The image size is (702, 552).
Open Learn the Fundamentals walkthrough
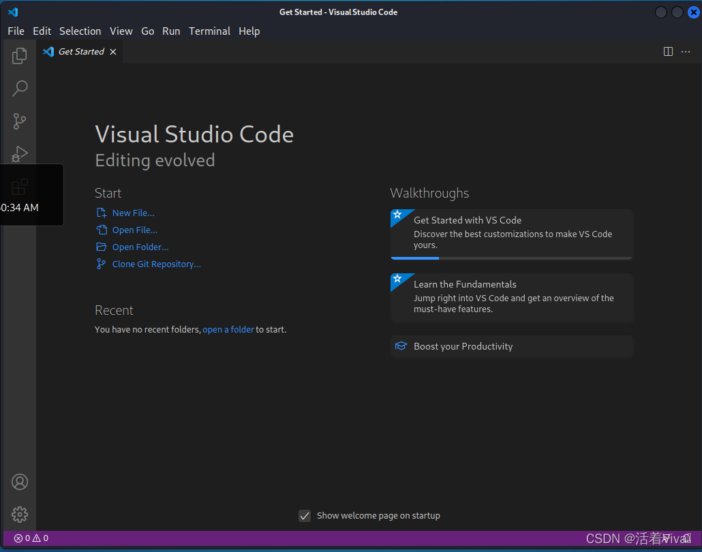point(511,297)
